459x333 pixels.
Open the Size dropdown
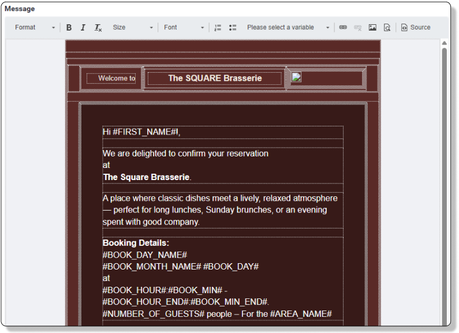coord(133,28)
